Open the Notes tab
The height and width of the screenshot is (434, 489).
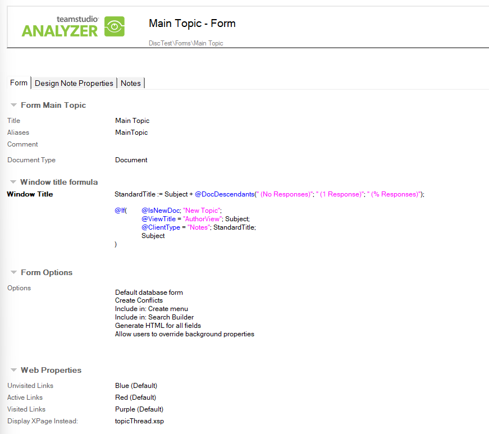click(130, 83)
